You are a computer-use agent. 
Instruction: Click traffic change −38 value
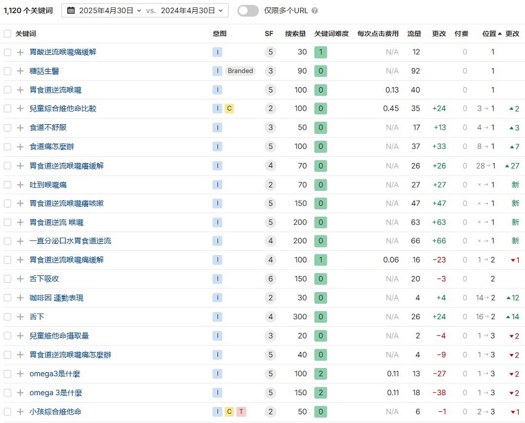[439, 393]
